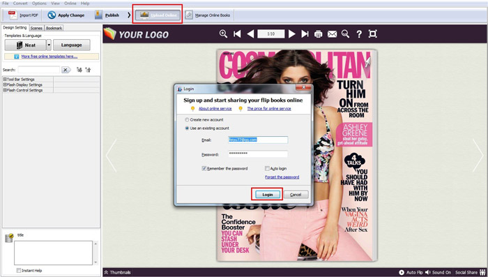Click the expand all tree icon
This screenshot has width=488, height=277.
pos(79,70)
